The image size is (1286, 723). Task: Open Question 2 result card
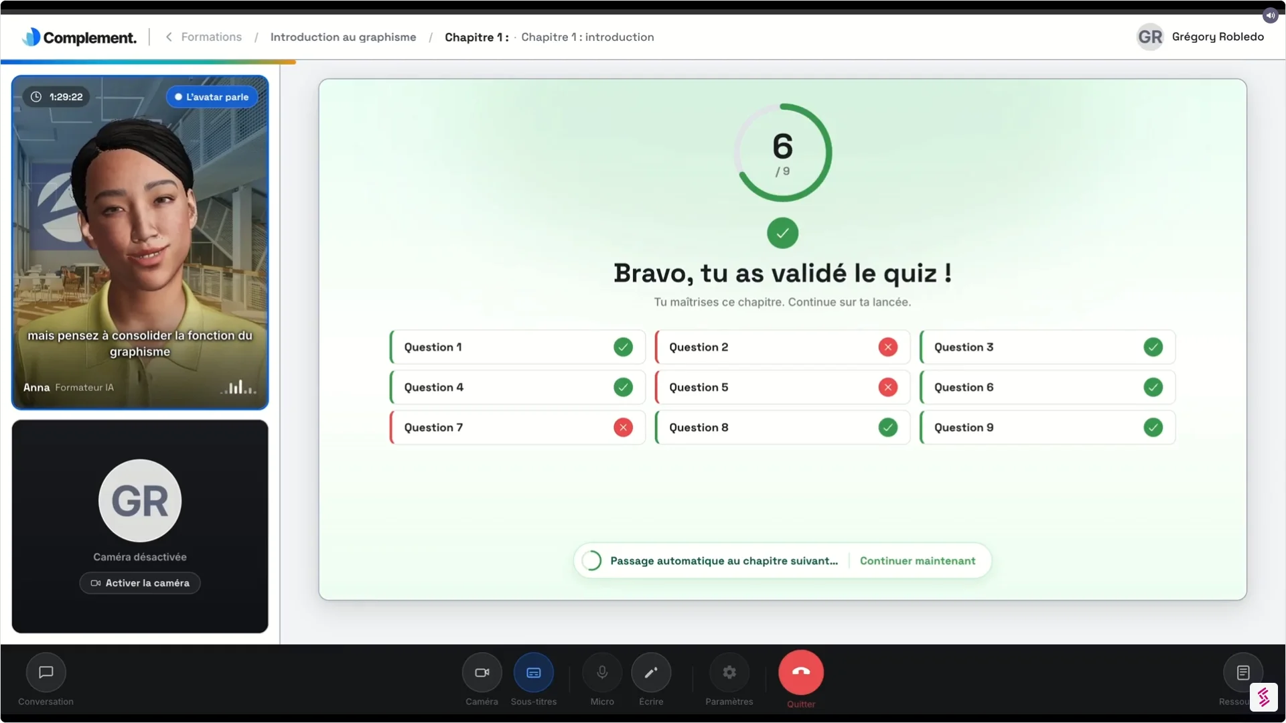pyautogui.click(x=782, y=347)
